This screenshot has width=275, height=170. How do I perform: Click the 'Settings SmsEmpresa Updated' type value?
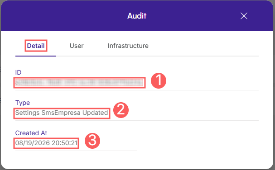(x=62, y=113)
